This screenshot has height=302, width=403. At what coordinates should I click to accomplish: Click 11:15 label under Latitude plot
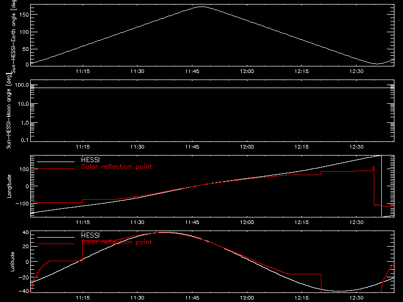tap(83, 298)
